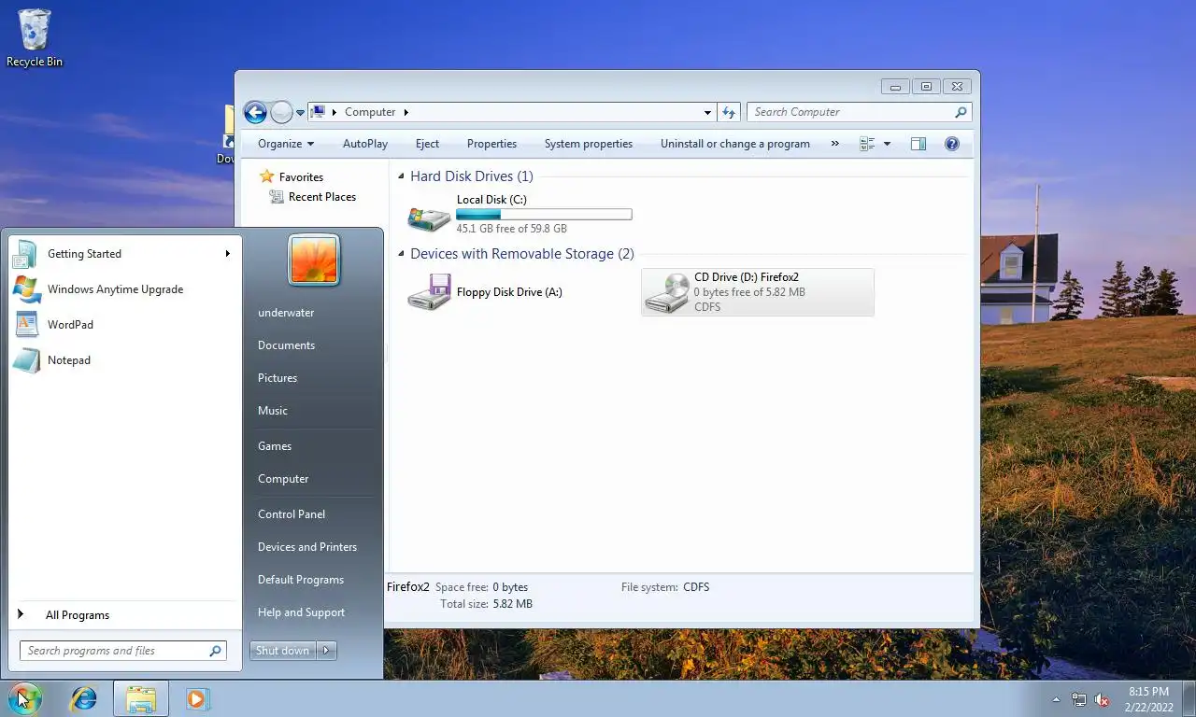Select CD Drive (D:) Firefox2
This screenshot has width=1196, height=717.
(758, 292)
